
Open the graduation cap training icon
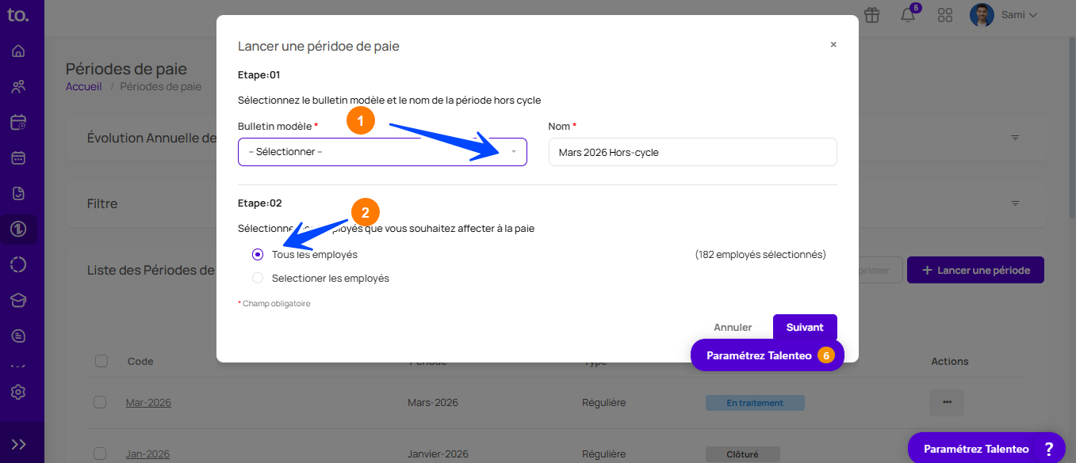18,301
